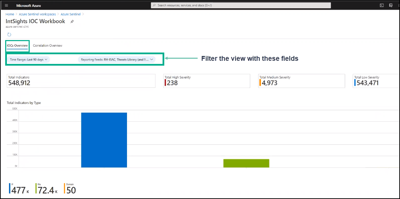Select the IOCs Overview tab
Image resolution: width=400 pixels, height=199 pixels.
(17, 46)
